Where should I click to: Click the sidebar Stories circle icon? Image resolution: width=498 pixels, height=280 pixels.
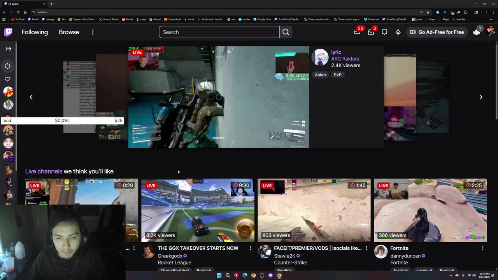[x=7, y=66]
